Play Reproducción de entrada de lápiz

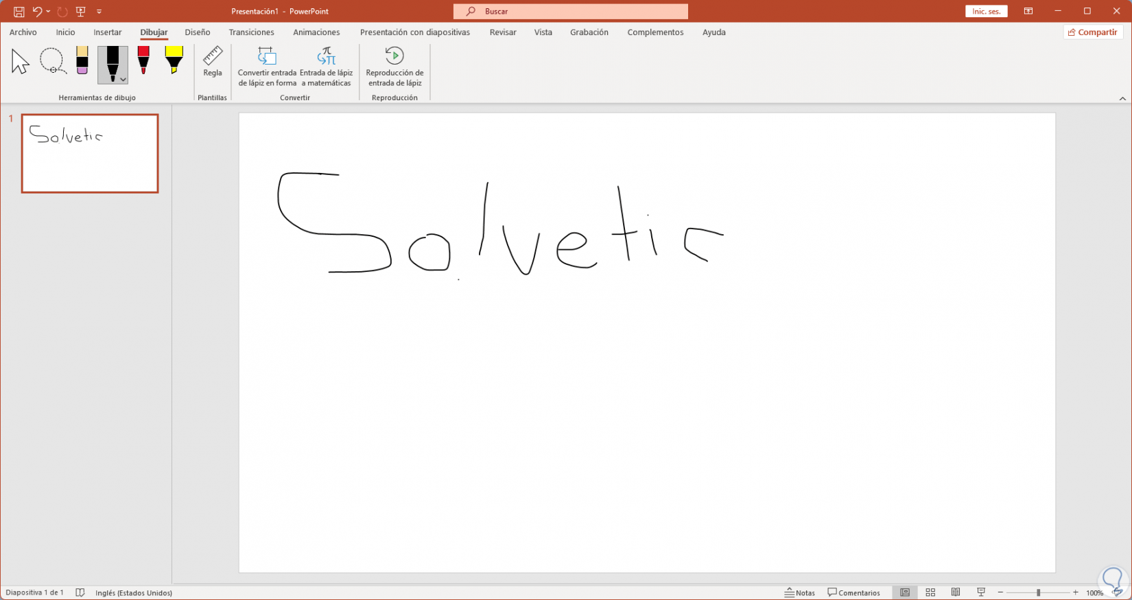[x=394, y=67]
